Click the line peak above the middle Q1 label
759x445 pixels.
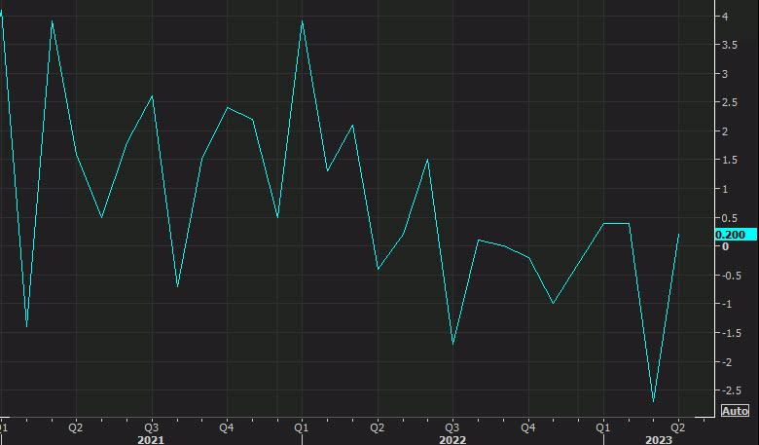302,20
